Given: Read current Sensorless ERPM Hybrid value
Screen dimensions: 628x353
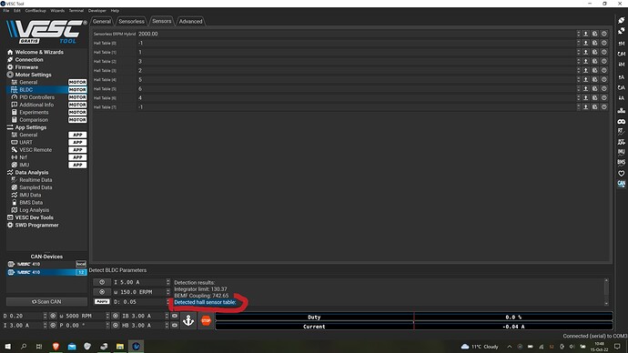Looking at the screenshot, I should pos(585,34).
